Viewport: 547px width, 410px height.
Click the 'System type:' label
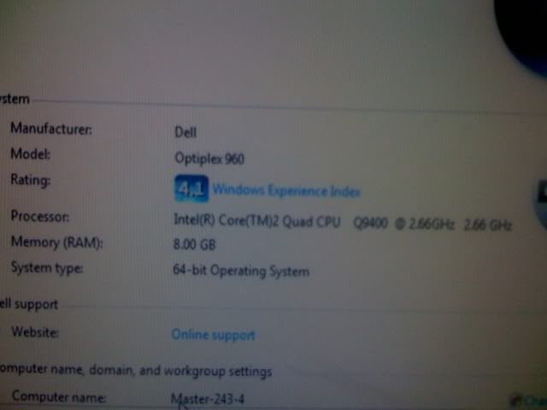tap(47, 267)
